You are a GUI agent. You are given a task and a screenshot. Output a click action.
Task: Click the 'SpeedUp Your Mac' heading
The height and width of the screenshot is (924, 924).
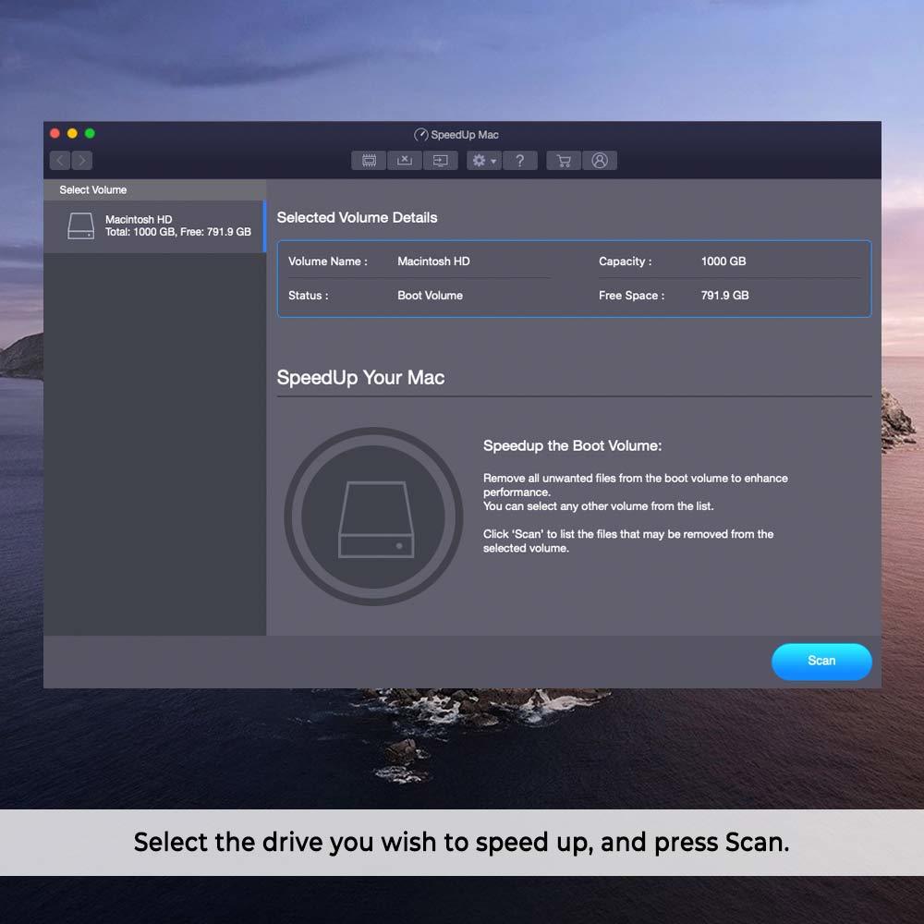click(x=360, y=377)
